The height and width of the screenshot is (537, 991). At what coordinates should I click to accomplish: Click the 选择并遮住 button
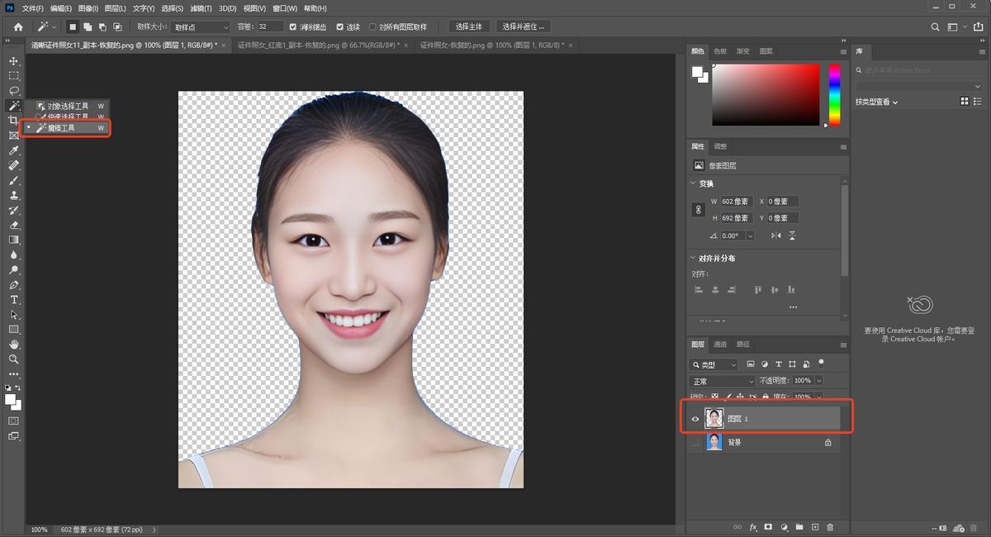pos(524,27)
